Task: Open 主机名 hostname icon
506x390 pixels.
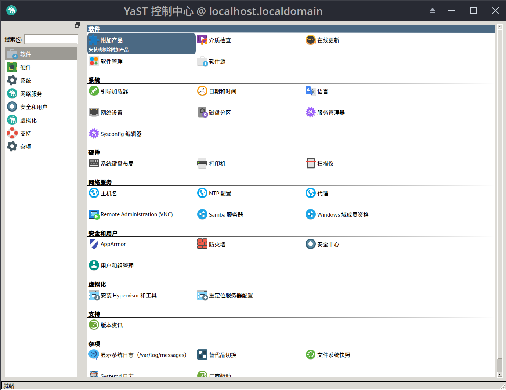Action: 94,193
